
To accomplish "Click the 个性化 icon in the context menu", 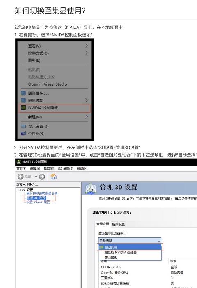I will tap(23, 133).
